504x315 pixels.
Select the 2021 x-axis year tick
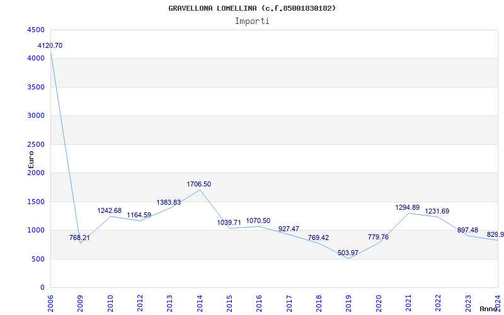(x=408, y=303)
